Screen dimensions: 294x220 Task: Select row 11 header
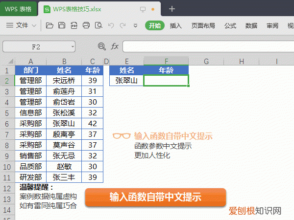[7, 177]
